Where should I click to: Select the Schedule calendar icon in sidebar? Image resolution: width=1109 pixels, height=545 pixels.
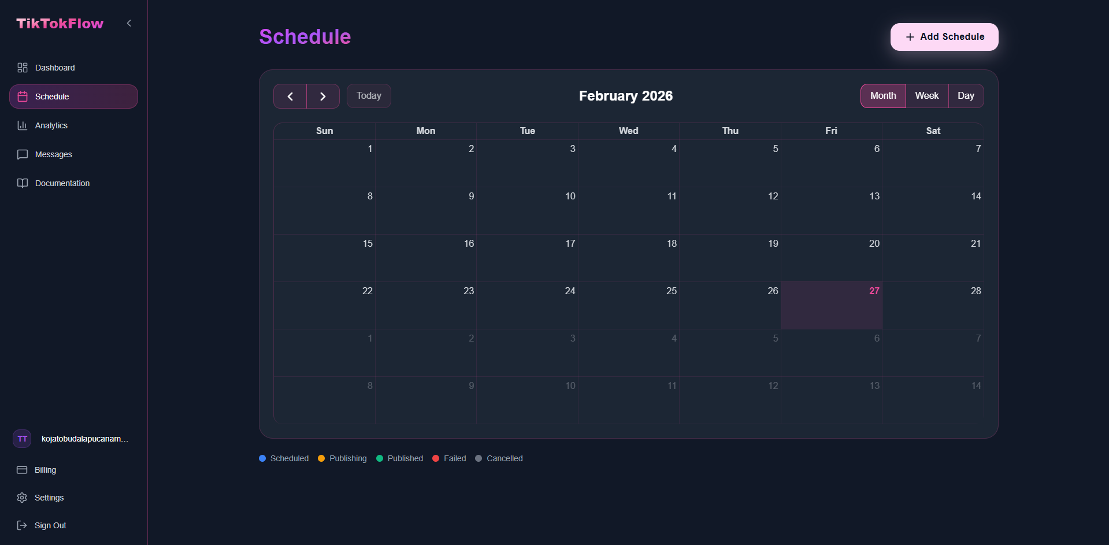(x=22, y=97)
